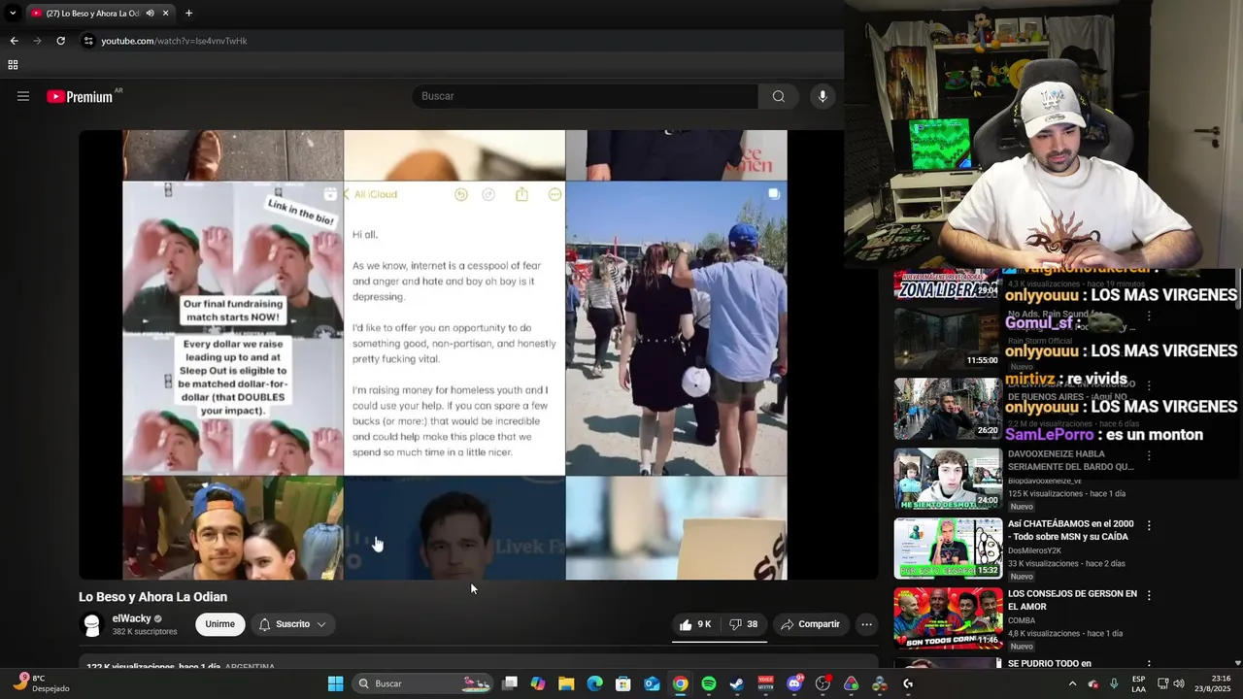Open the Consejos de Gerson video thumbnail

point(947,618)
